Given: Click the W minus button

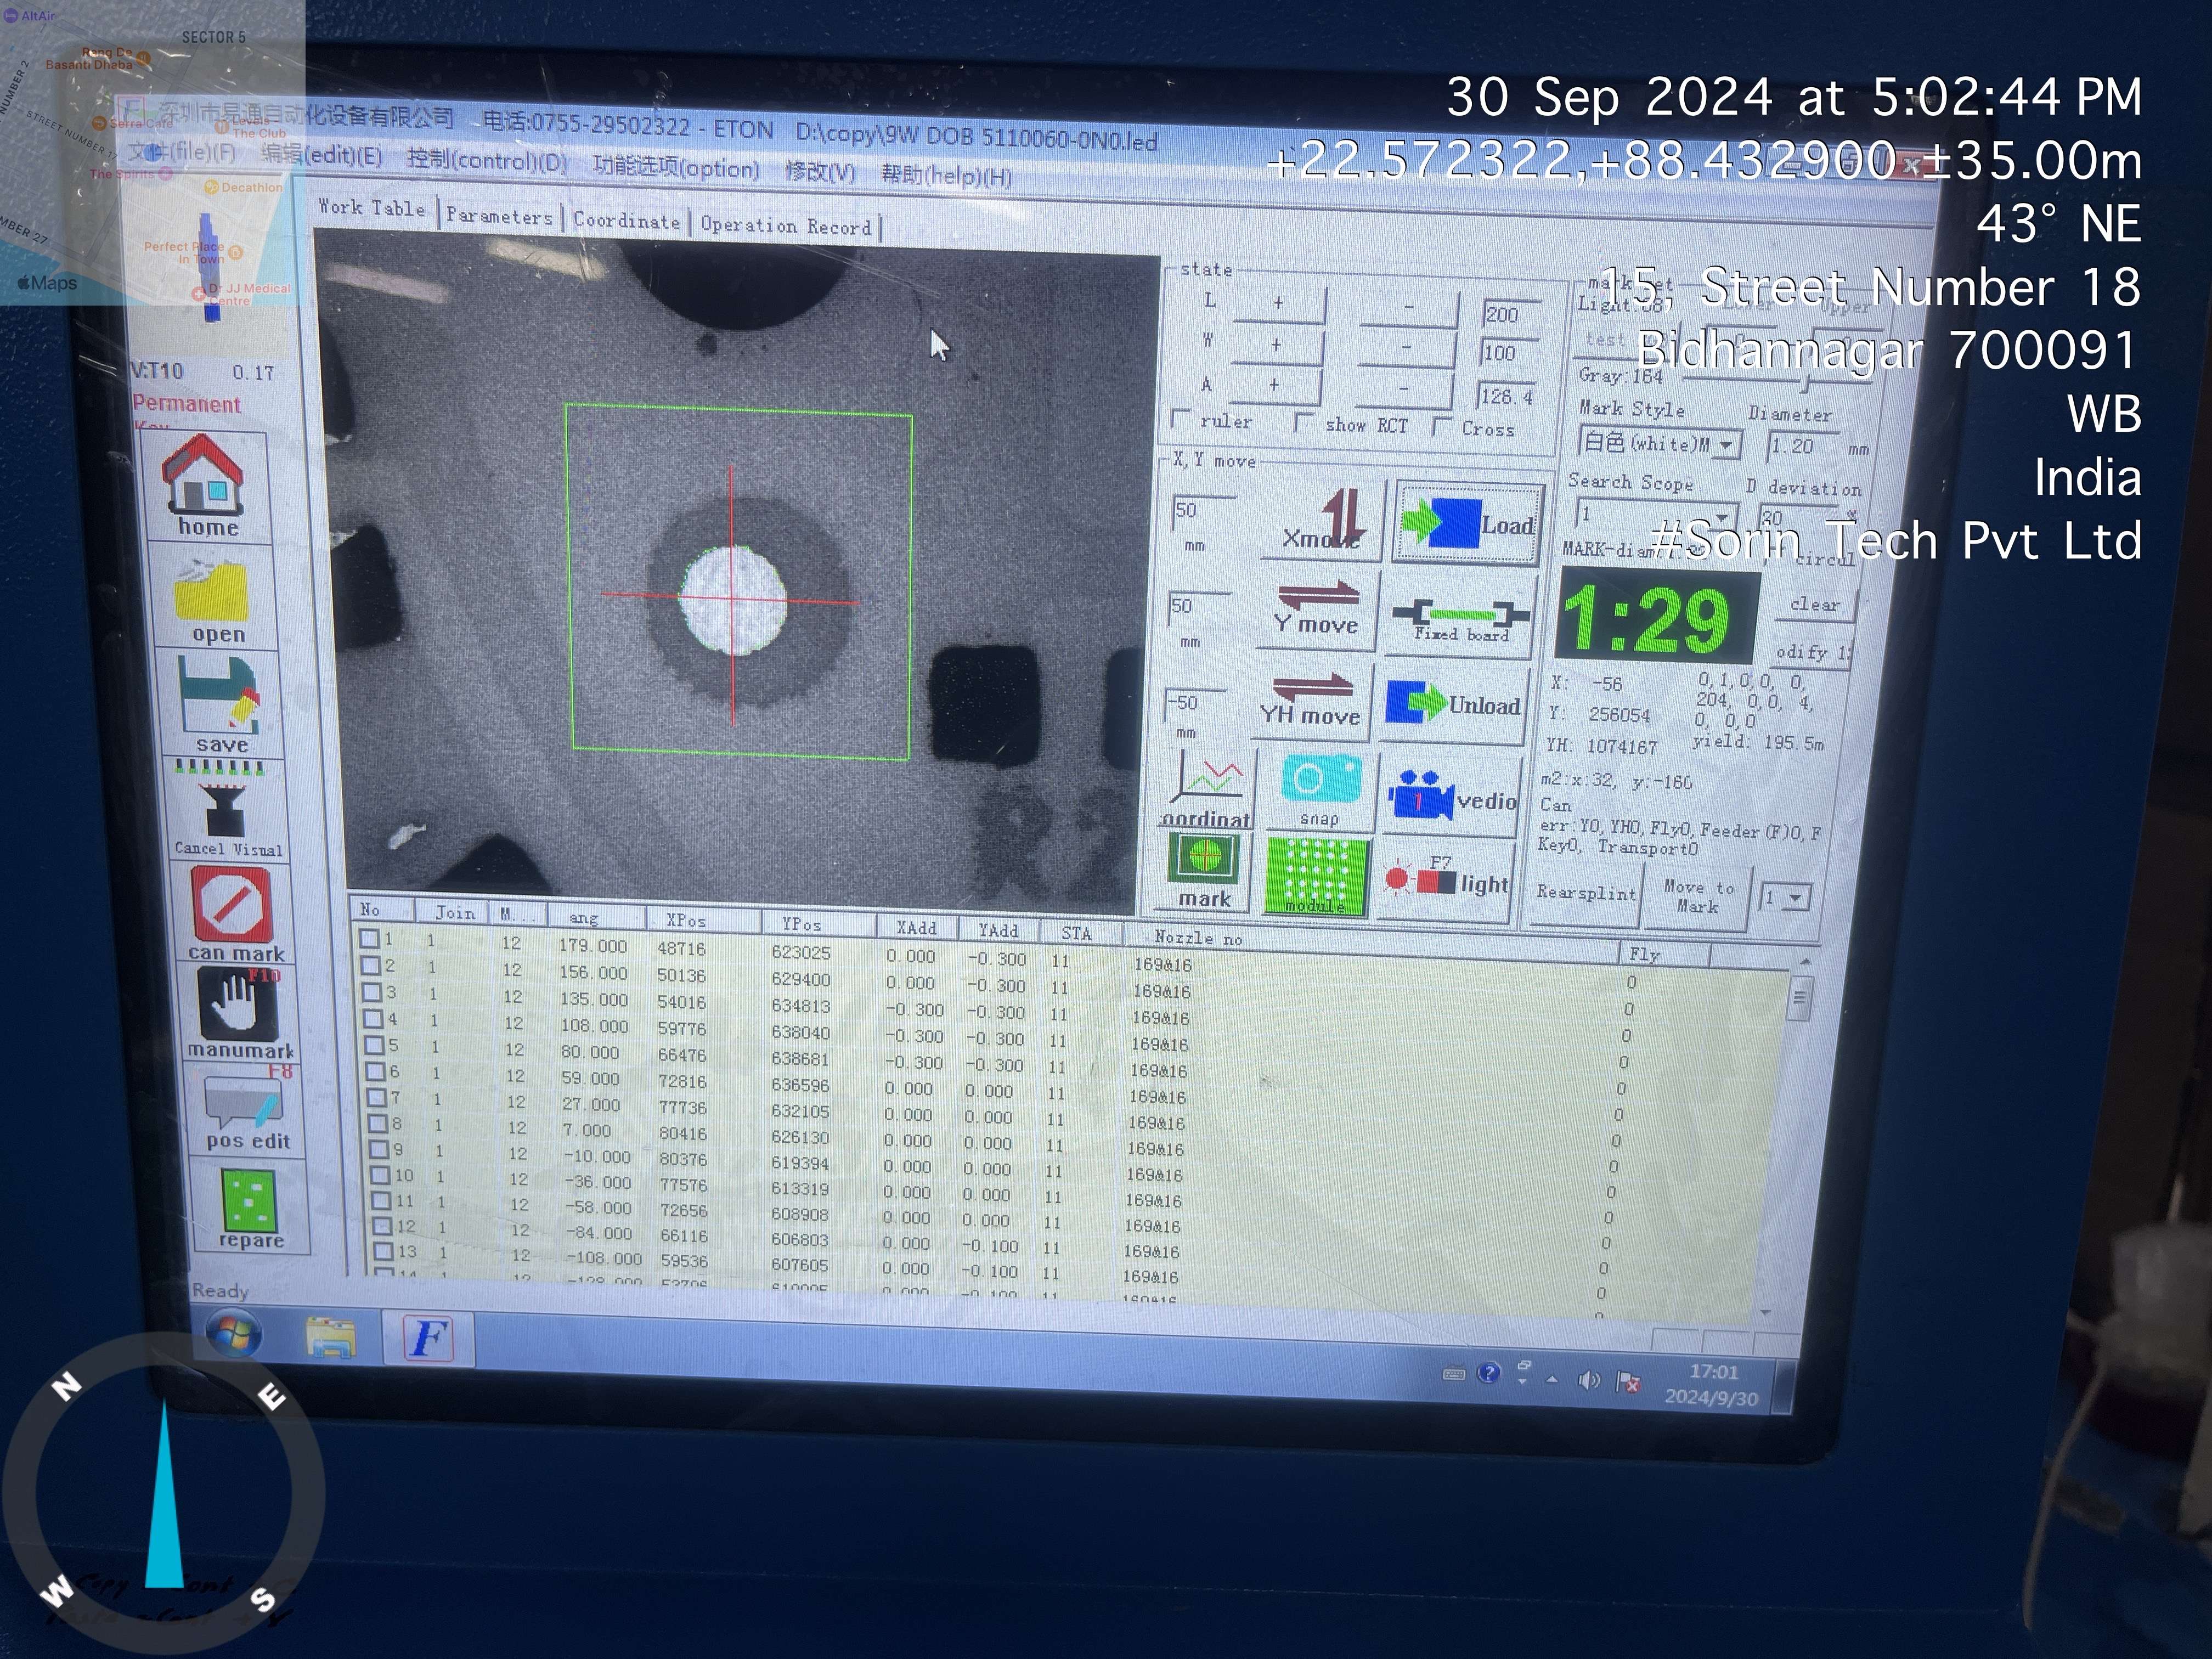Looking at the screenshot, I should coord(1406,347).
